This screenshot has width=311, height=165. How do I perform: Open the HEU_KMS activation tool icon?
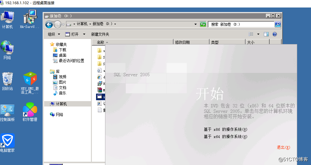point(30,83)
